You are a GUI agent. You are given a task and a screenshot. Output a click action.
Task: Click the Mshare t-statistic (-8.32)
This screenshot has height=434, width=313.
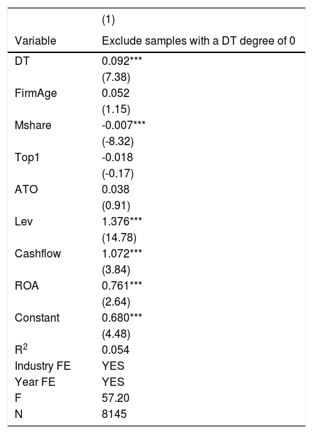pyautogui.click(x=118, y=142)
